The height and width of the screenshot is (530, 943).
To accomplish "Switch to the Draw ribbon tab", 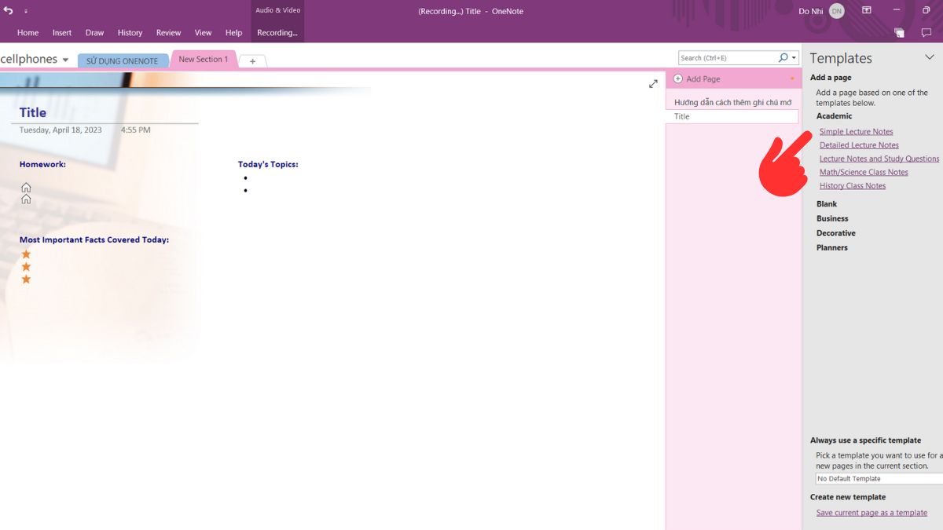I will (94, 33).
